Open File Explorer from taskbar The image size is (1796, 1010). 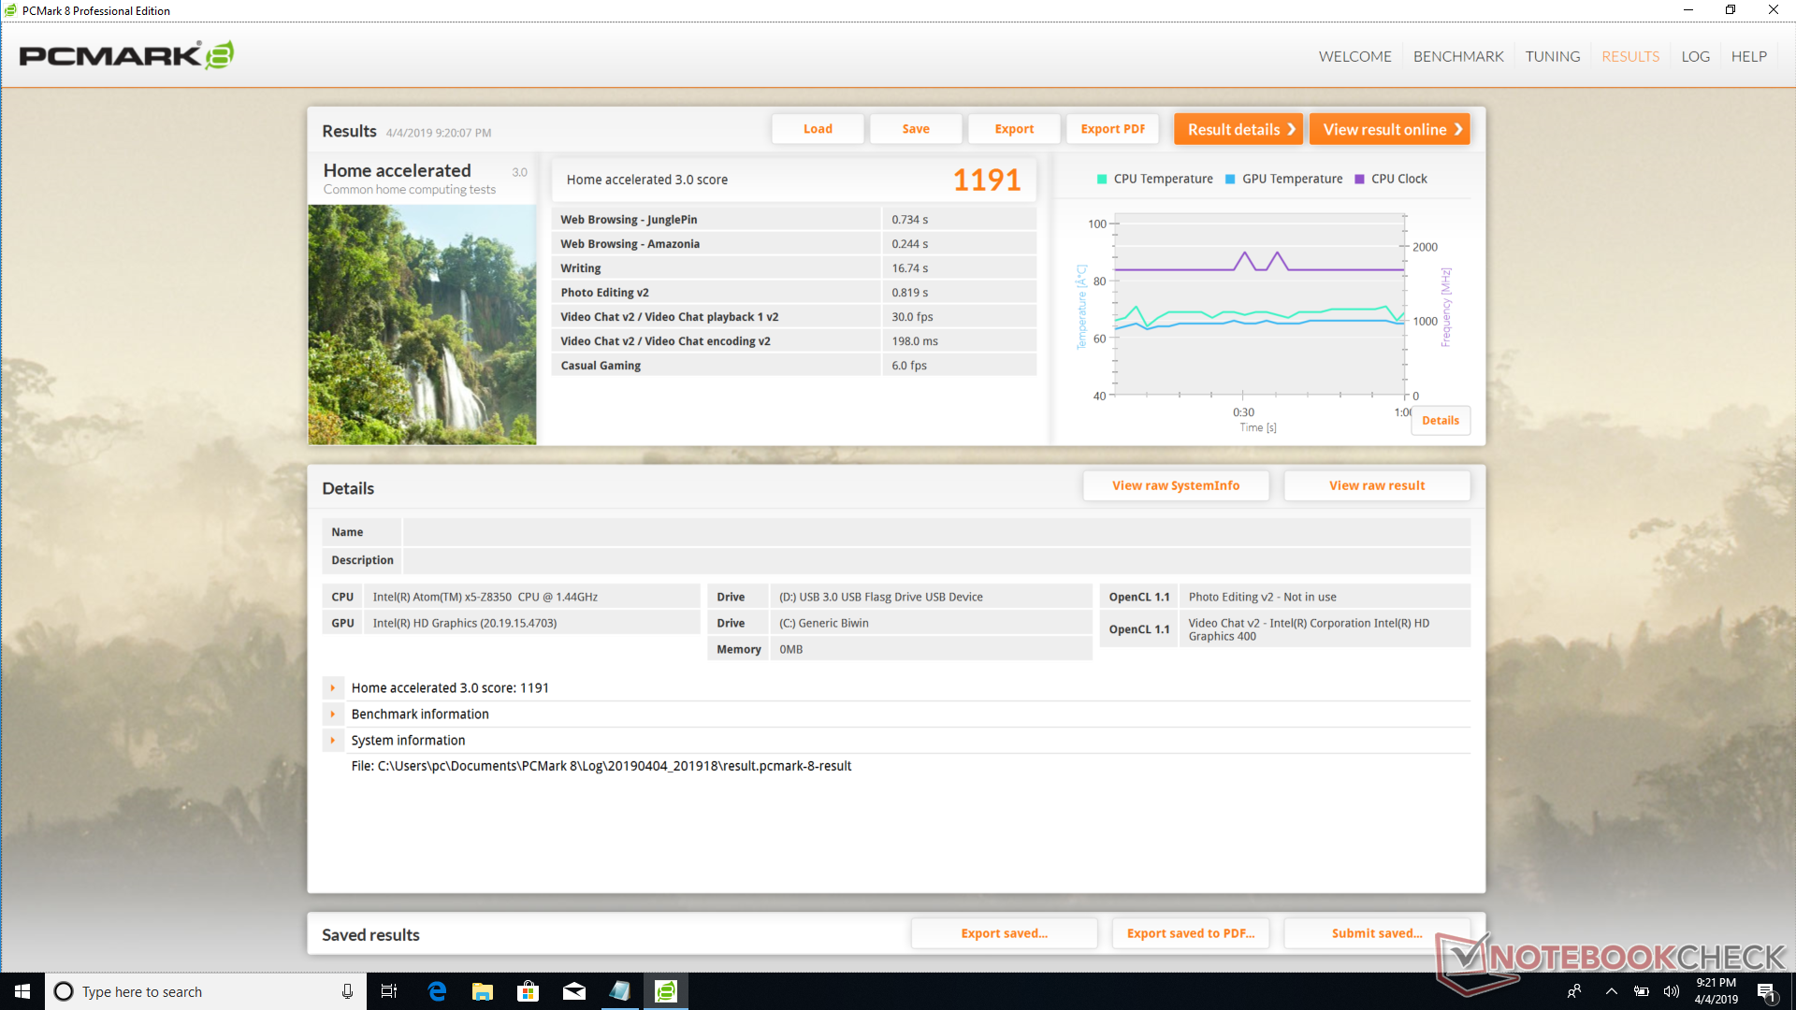[483, 991]
